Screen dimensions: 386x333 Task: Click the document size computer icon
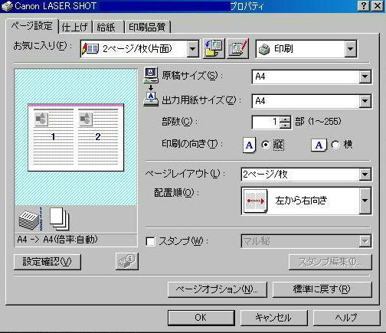(x=151, y=75)
